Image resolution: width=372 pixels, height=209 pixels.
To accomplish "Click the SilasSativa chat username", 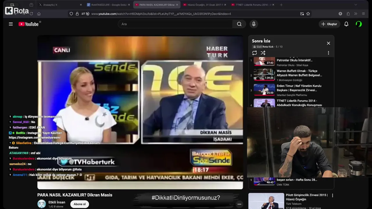I will 24,143.
